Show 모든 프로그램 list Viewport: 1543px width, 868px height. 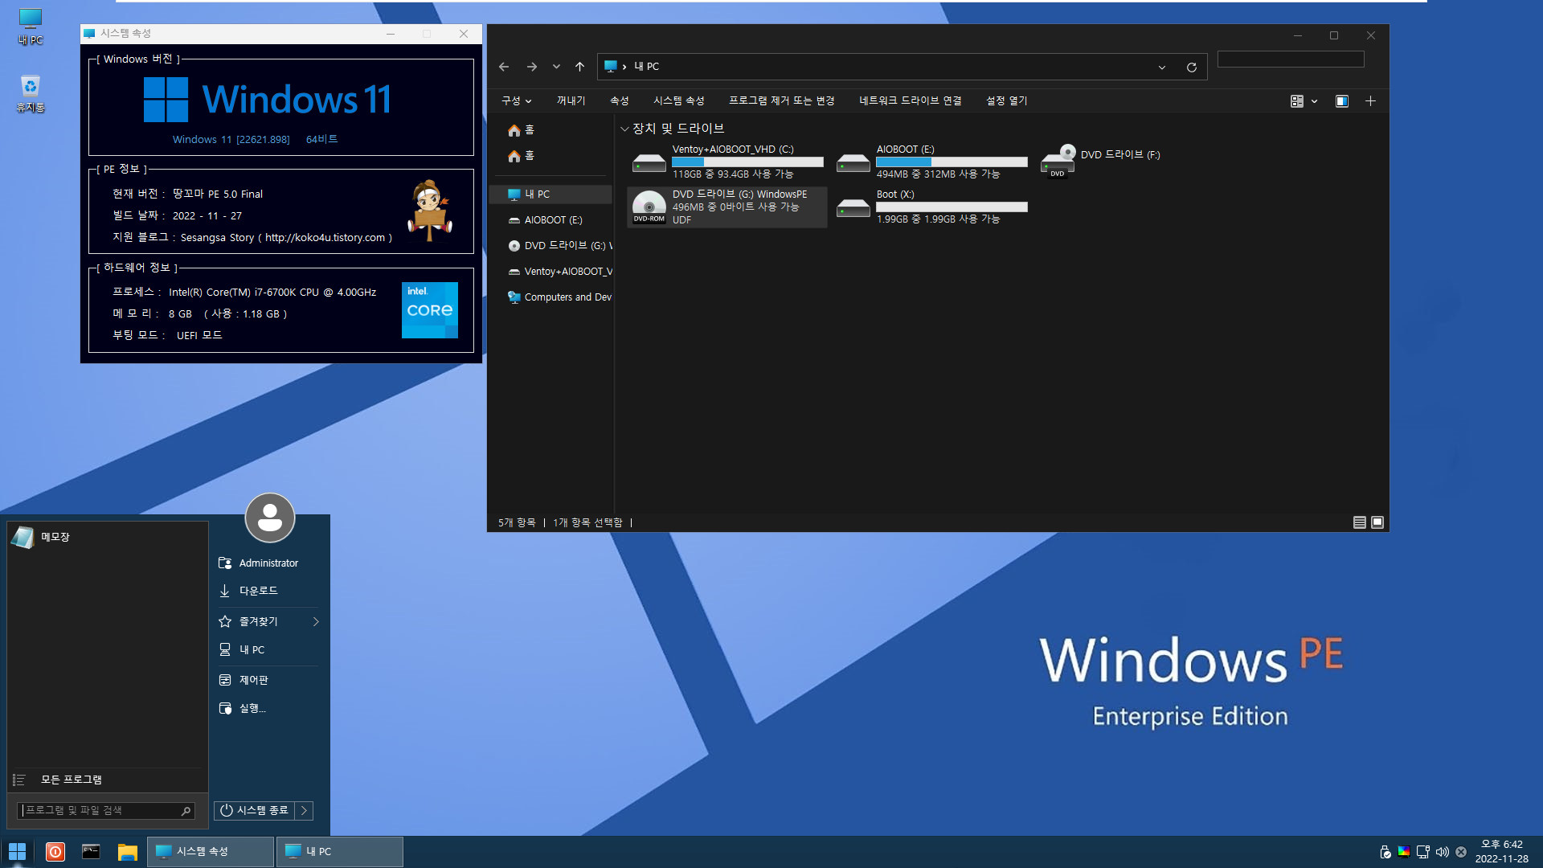[x=107, y=780]
